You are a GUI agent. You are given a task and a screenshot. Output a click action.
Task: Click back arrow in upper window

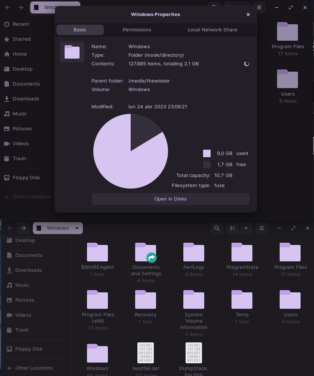coord(7,7)
